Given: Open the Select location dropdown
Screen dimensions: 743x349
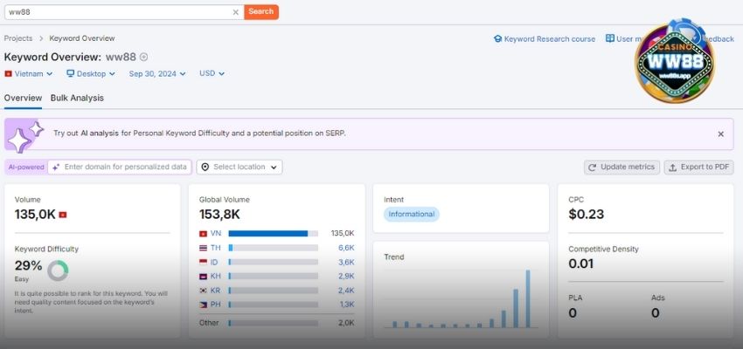Looking at the screenshot, I should tap(240, 167).
